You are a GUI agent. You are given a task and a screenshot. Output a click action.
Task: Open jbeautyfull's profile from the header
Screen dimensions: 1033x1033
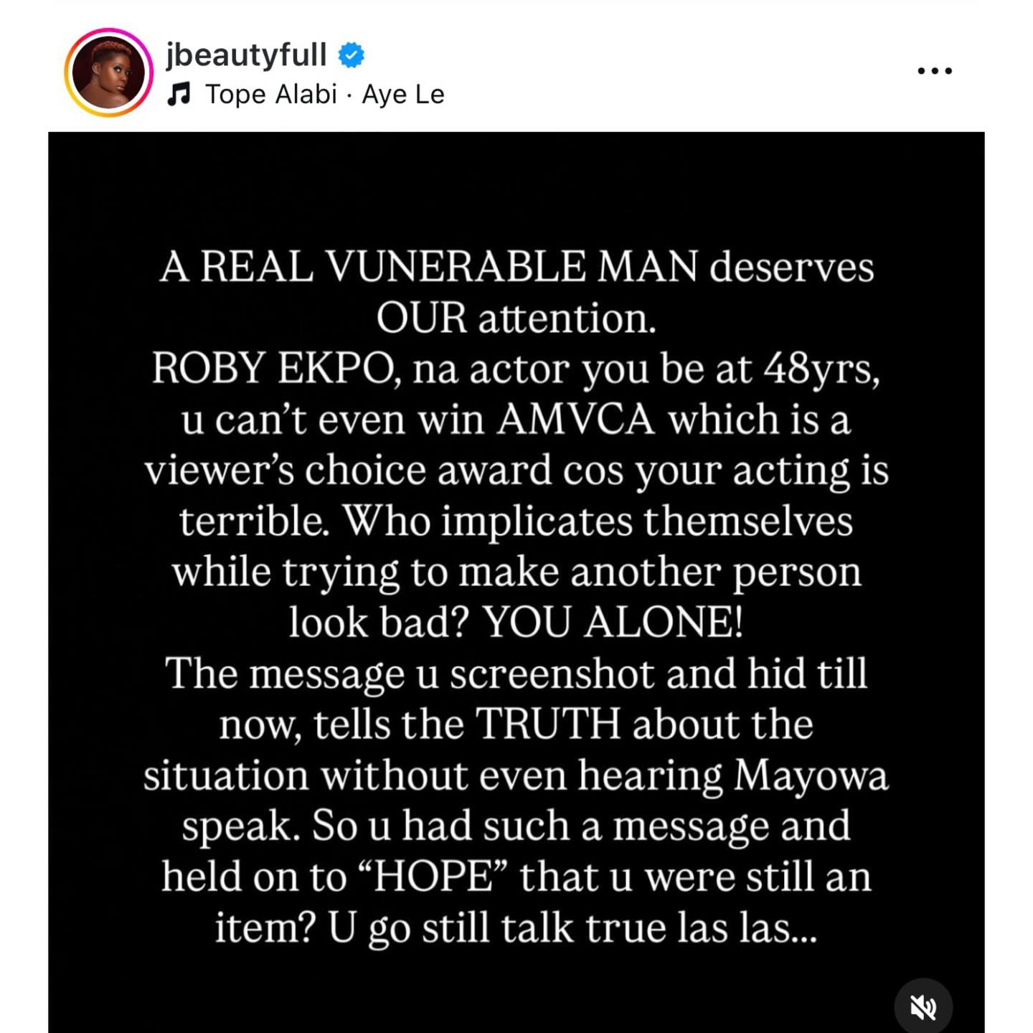point(247,52)
